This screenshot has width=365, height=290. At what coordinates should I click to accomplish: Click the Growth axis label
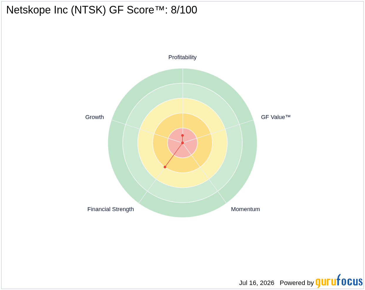tap(95, 117)
